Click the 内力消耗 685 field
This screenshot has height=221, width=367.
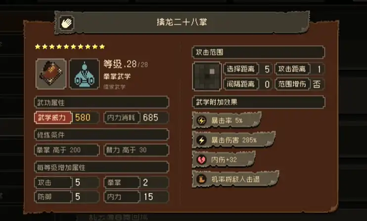(x=136, y=117)
